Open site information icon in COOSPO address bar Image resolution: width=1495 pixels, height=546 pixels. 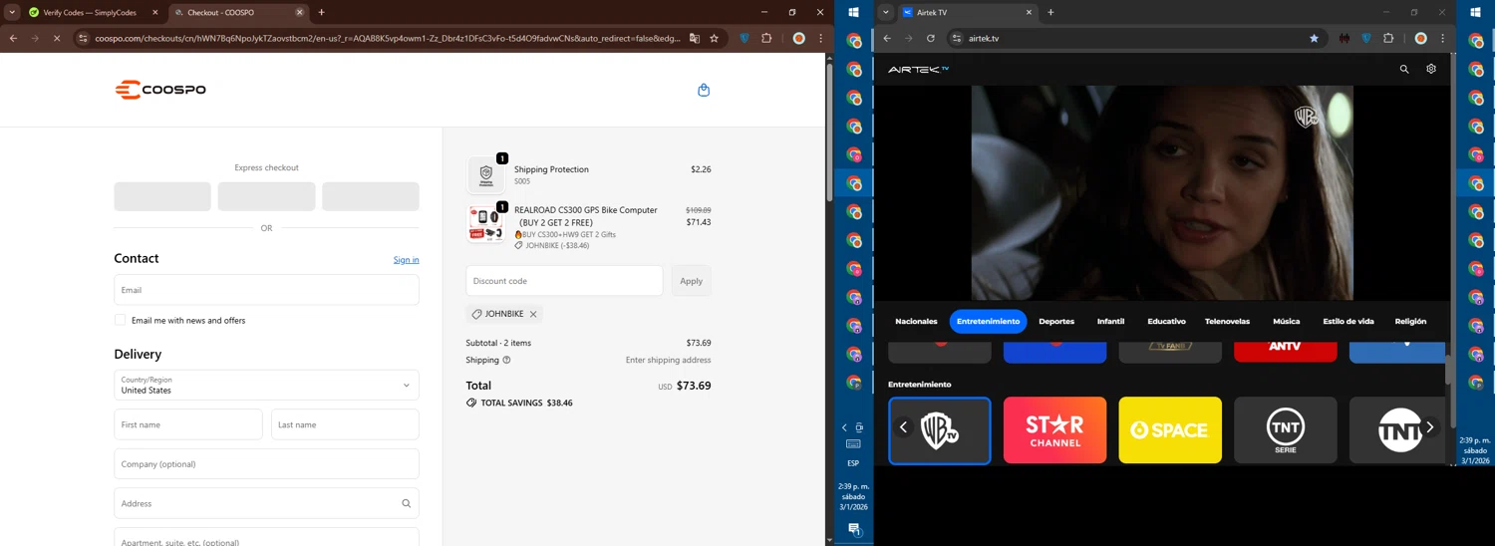pos(83,38)
